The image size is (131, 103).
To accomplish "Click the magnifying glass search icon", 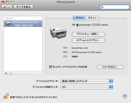I will (102, 7).
